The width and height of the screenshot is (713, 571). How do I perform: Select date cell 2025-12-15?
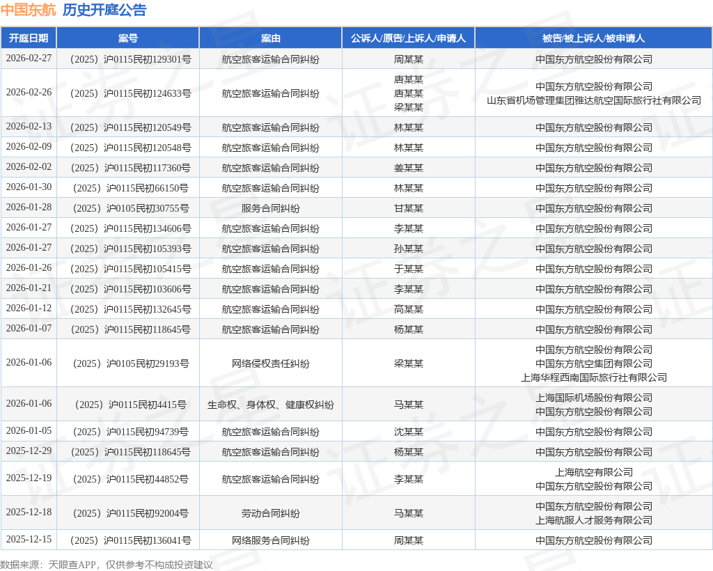coord(29,540)
